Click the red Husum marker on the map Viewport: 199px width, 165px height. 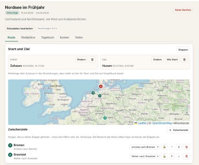101,86
